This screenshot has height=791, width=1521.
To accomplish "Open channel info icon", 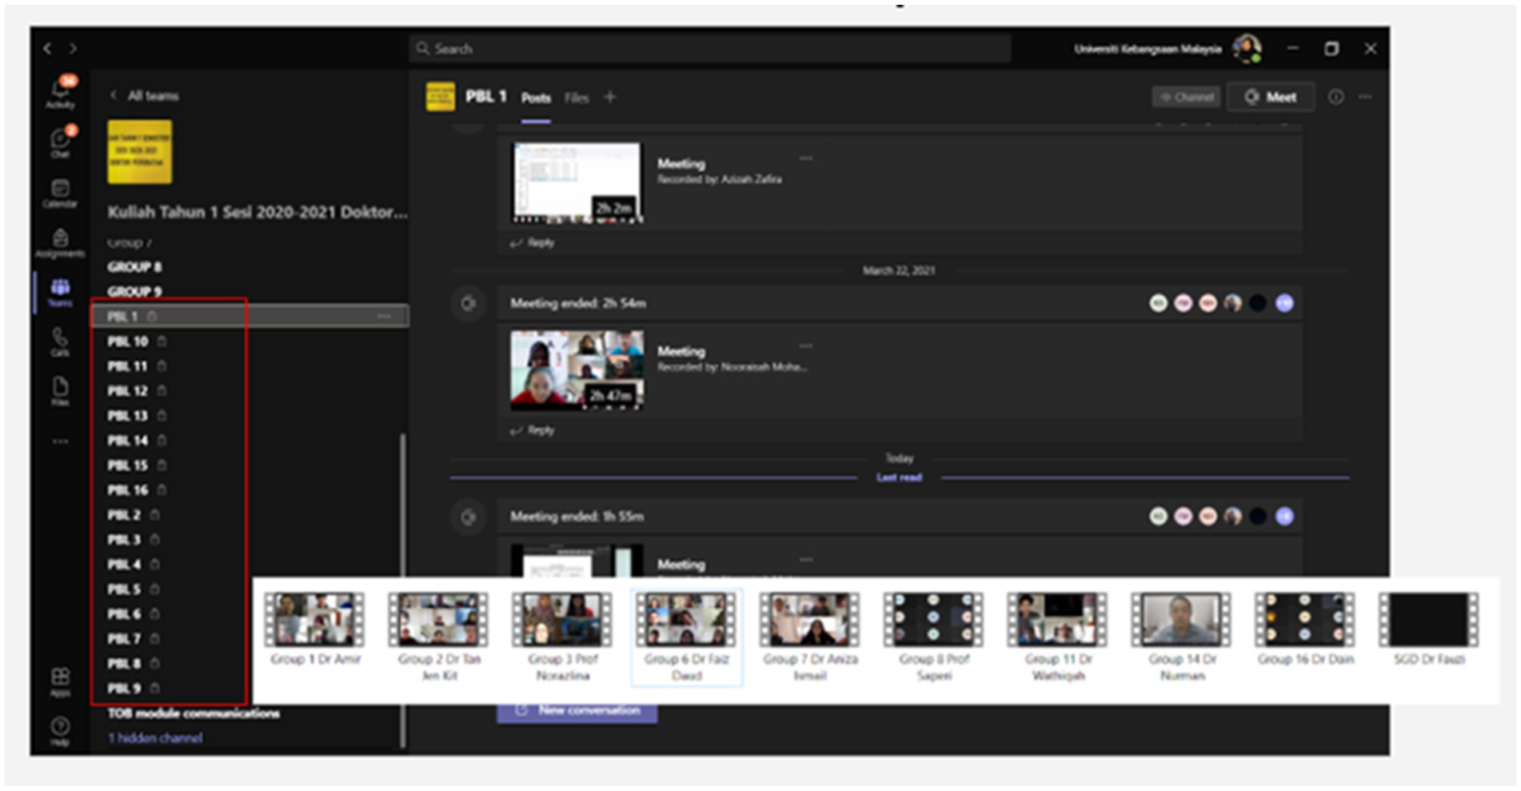I will point(1335,97).
